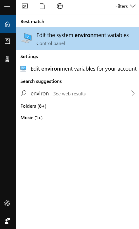Click the chevron arrow beside Filters
139x229 pixels.
133,6
